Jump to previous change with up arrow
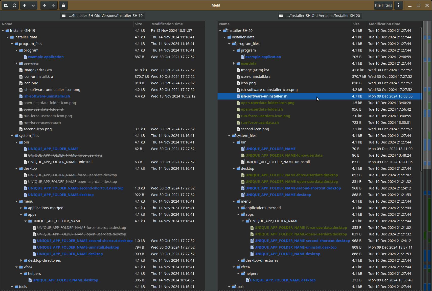 25,5
